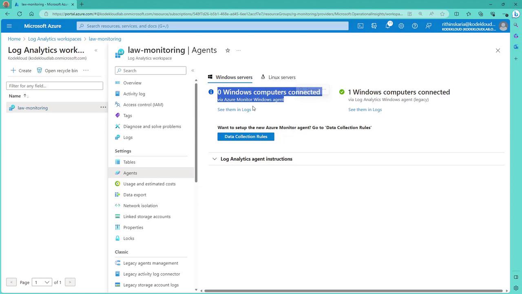The height and width of the screenshot is (294, 522).
Task: Switch to the Linux servers tab
Action: pos(278,77)
